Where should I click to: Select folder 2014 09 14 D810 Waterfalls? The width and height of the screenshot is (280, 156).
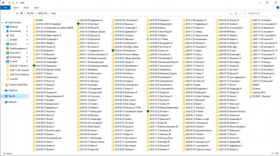pos(48,24)
